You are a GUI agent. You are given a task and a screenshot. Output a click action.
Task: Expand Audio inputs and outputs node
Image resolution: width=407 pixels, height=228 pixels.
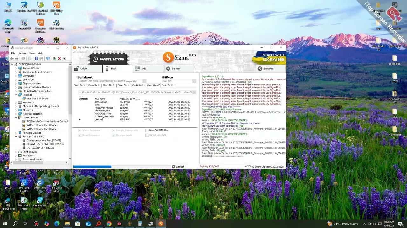(x=16, y=72)
